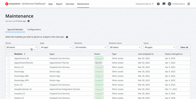Expand the All teams dropdown
This screenshot has height=99, width=196.
point(21,47)
